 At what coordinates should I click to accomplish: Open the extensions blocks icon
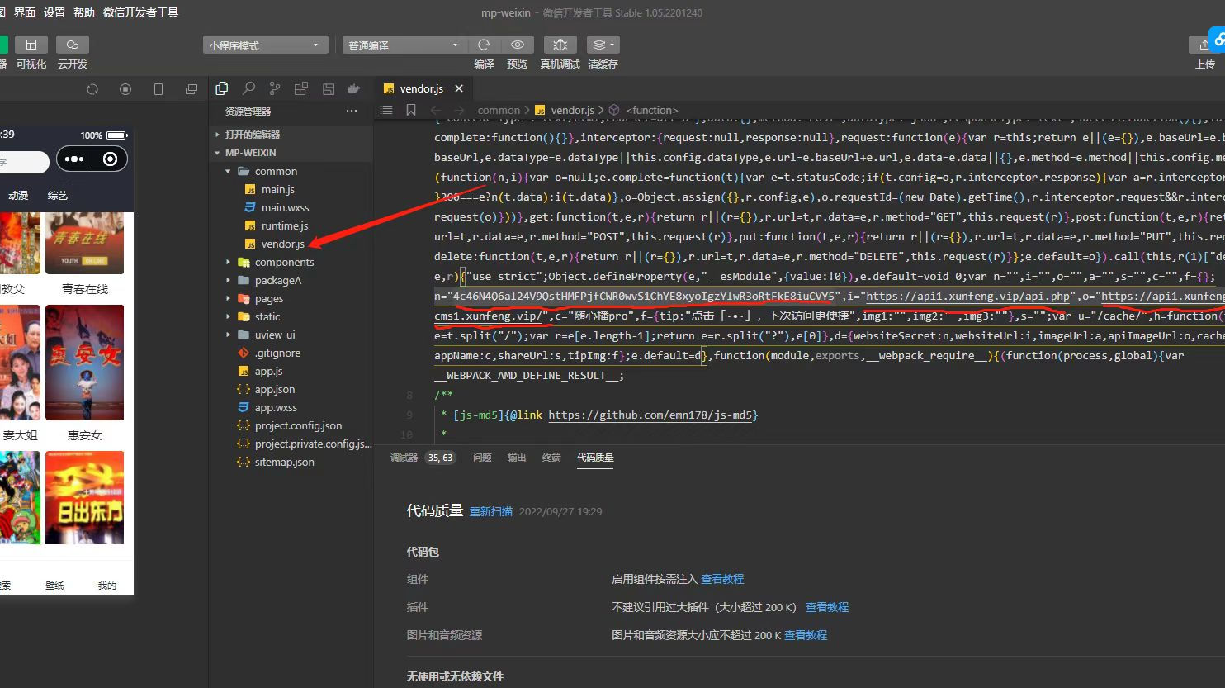(301, 88)
